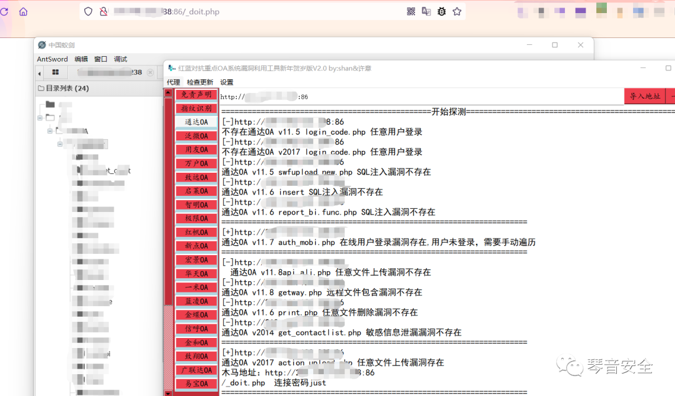This screenshot has height=396, width=675.
Task: Open the shield tracking protection icon
Action: click(x=88, y=12)
